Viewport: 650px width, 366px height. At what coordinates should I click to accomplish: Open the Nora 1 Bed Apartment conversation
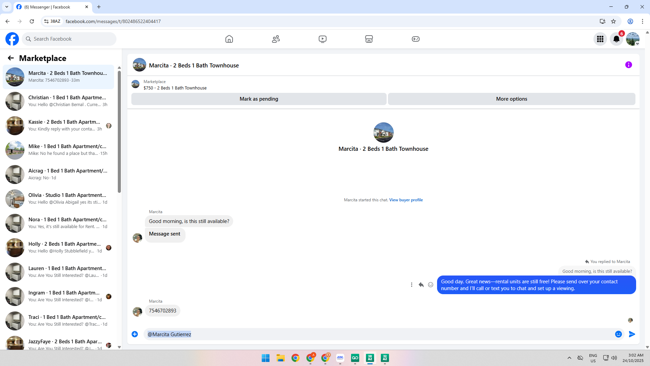click(x=59, y=223)
